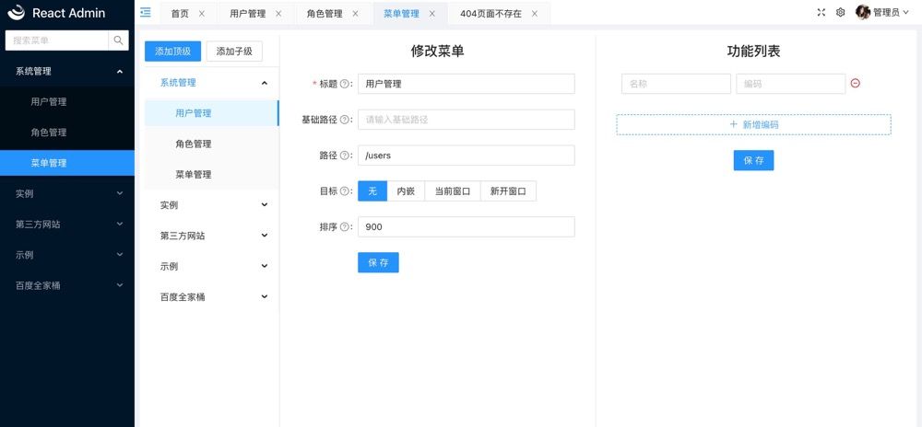Click help icon next to 目标 label

coord(345,191)
